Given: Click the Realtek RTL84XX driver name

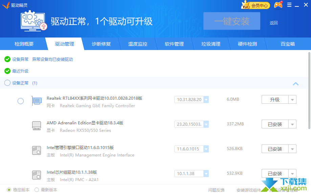Looking at the screenshot, I should (94, 98).
